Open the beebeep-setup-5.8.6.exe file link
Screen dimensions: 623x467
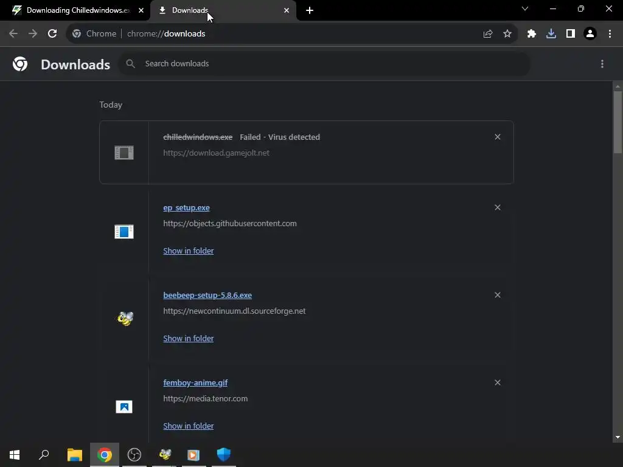click(x=207, y=295)
